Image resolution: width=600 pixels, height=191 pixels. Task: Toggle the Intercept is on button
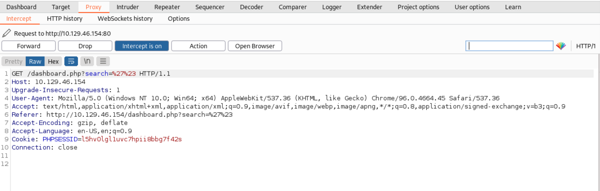click(142, 46)
